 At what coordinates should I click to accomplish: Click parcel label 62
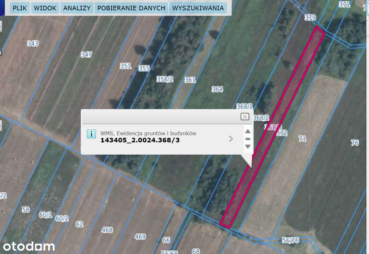point(79,224)
